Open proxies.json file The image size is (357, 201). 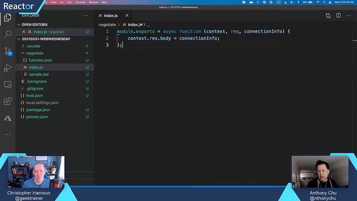tap(55, 117)
